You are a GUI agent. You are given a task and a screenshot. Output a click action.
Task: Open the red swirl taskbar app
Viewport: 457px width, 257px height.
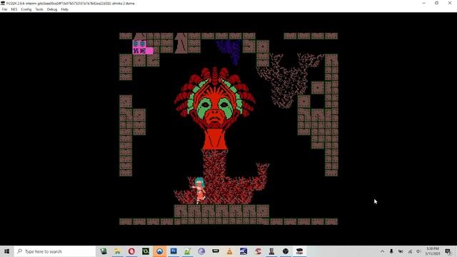pos(258,251)
